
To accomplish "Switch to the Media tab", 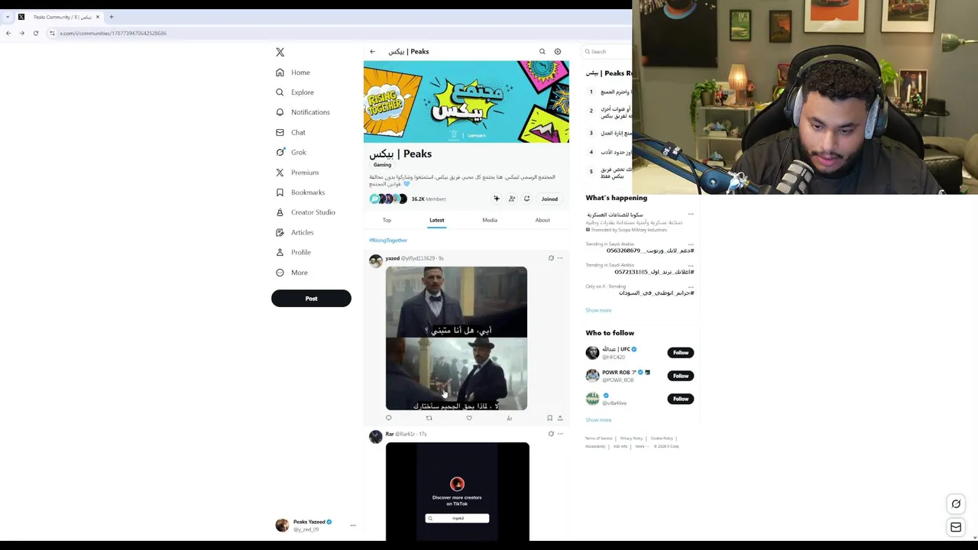I will tap(490, 220).
